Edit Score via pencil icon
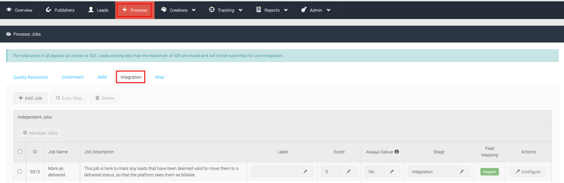The width and height of the screenshot is (564, 183). click(x=348, y=172)
